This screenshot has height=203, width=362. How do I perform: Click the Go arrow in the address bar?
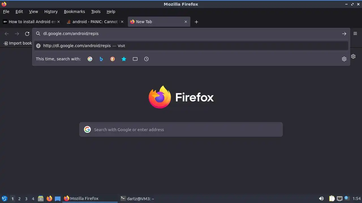(x=344, y=34)
